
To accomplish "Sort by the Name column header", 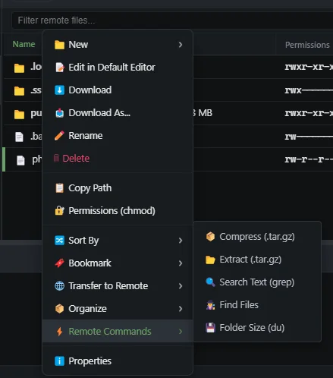I will click(x=24, y=44).
